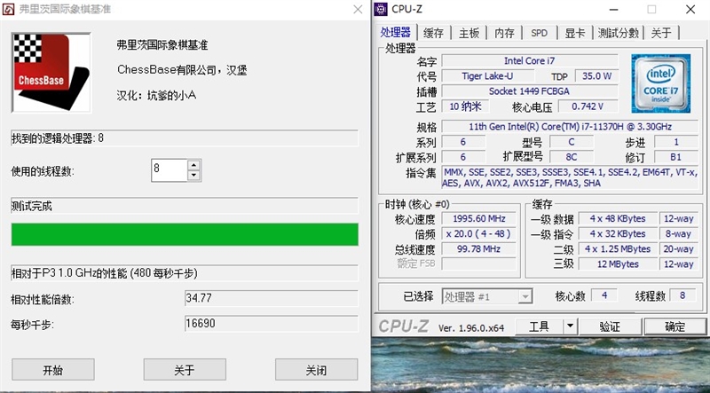This screenshot has height=393, width=710.
Task: Expand the 工具 dropdown arrow
Action: coord(570,326)
